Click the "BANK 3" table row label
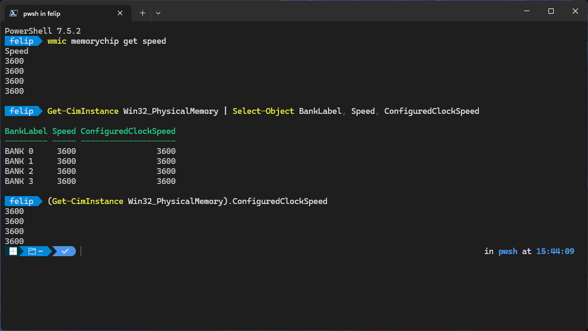Viewport: 588px width, 331px height. click(19, 181)
